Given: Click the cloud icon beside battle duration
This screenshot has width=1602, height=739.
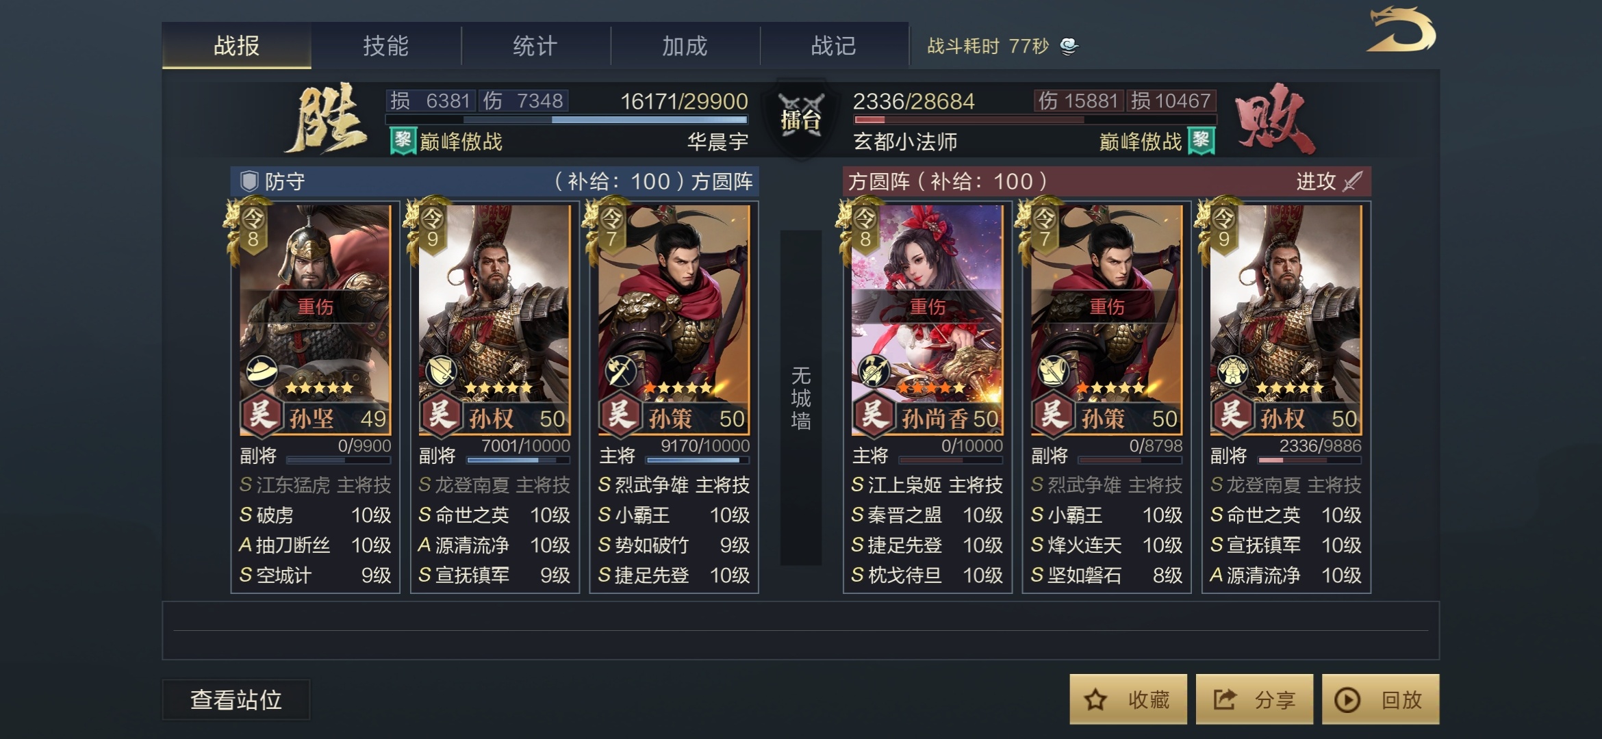Looking at the screenshot, I should 1069,46.
